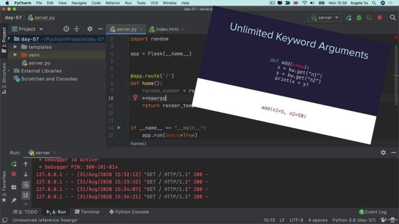Change the Python 3.8 (day-57) interpreter
Screen dimensions: 399x224
[353, 220]
